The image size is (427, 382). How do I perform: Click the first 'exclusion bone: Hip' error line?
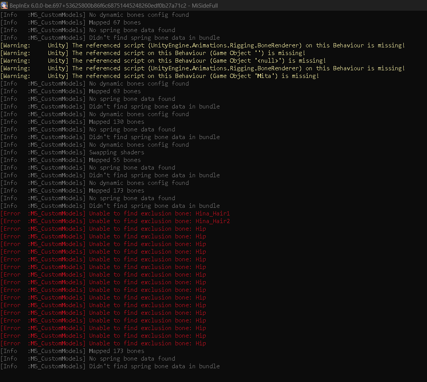pos(147,229)
